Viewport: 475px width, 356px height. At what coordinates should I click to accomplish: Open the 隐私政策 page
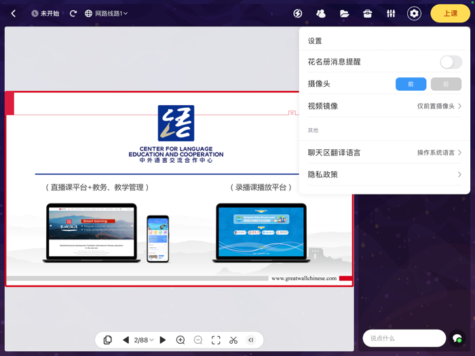385,174
